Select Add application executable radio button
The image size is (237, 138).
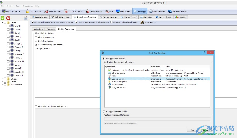tap(104, 111)
